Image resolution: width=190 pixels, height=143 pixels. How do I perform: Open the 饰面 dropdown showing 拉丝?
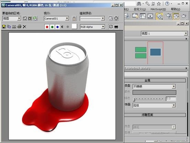(154, 105)
